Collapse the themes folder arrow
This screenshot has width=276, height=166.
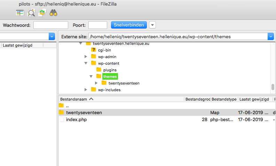click(x=91, y=77)
